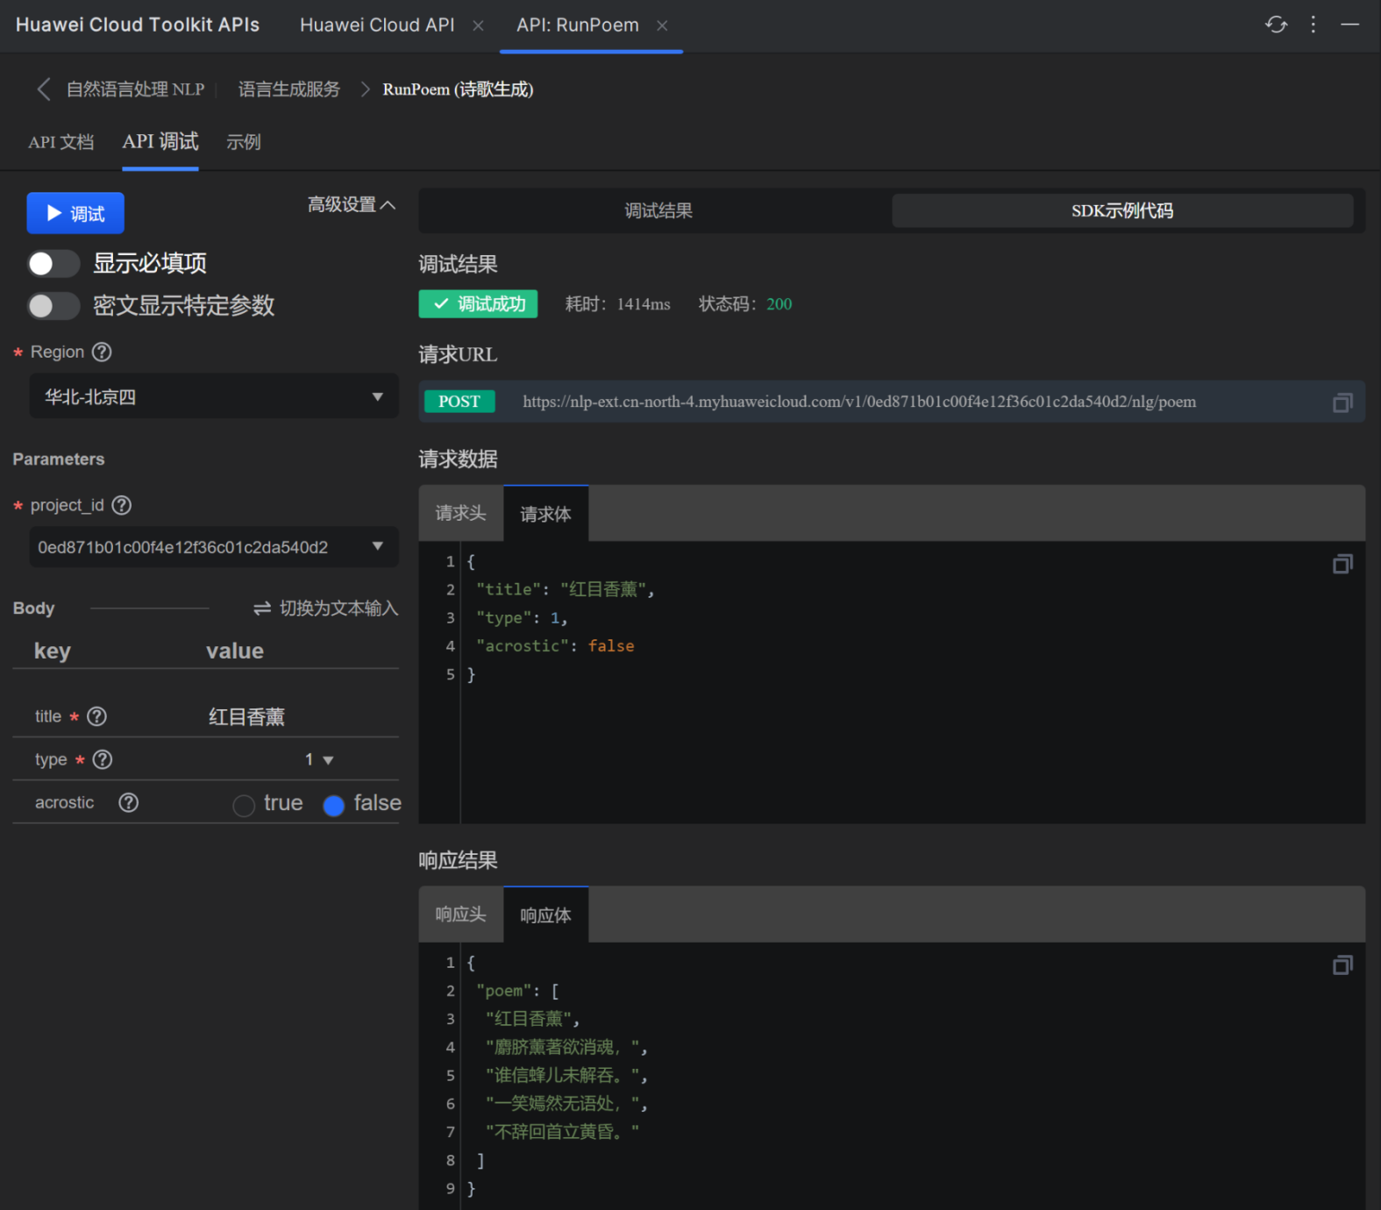Click the "type": 1 request body line
The height and width of the screenshot is (1210, 1381).
pos(523,618)
